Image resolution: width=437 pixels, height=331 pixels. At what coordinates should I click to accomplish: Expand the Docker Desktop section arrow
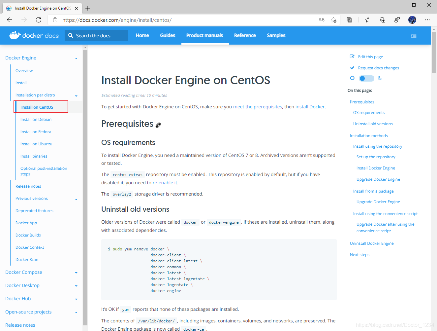(76, 286)
